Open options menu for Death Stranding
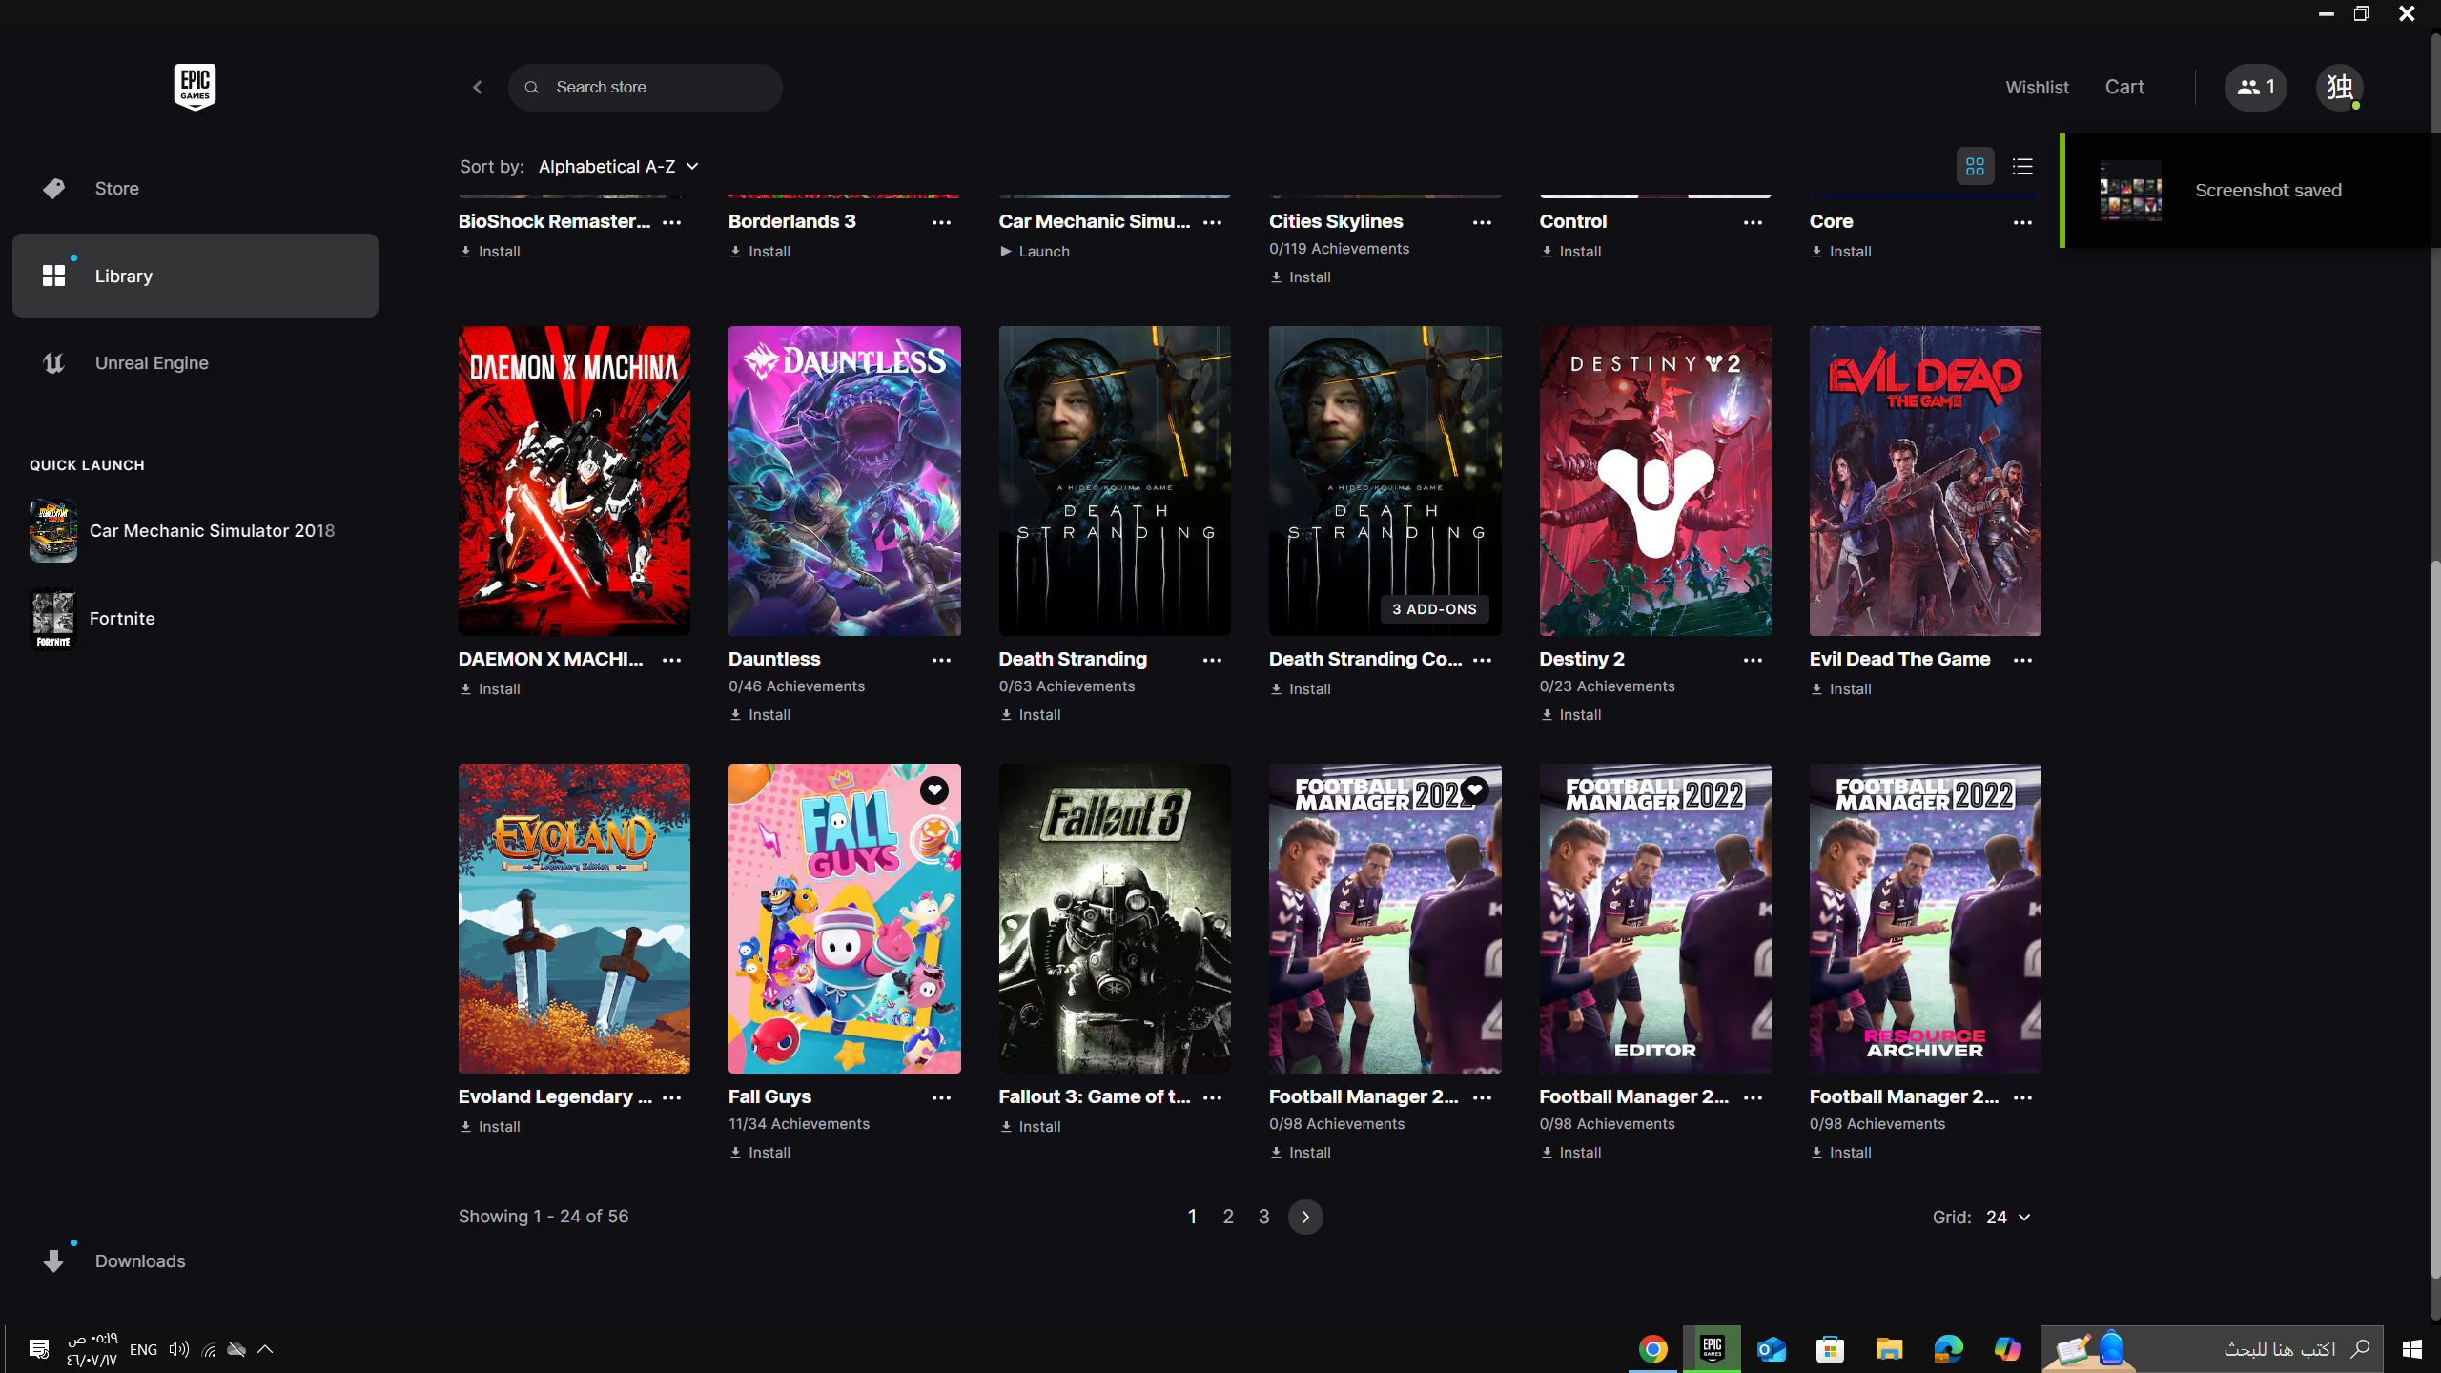 coord(1212,660)
